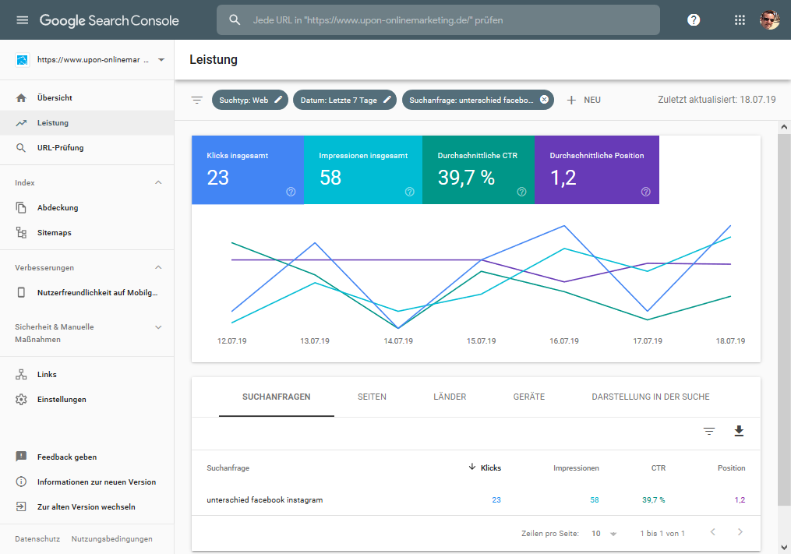Click the URL inspection search field

pos(438,20)
